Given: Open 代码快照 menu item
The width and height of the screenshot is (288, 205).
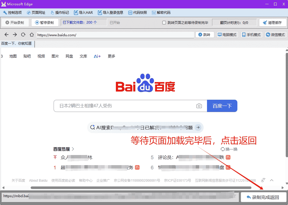Looking at the screenshot, I should [138, 13].
